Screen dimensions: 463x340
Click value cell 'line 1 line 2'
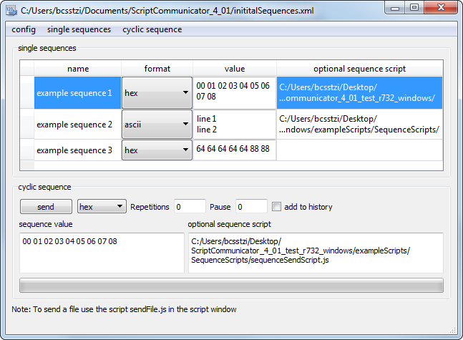(235, 125)
